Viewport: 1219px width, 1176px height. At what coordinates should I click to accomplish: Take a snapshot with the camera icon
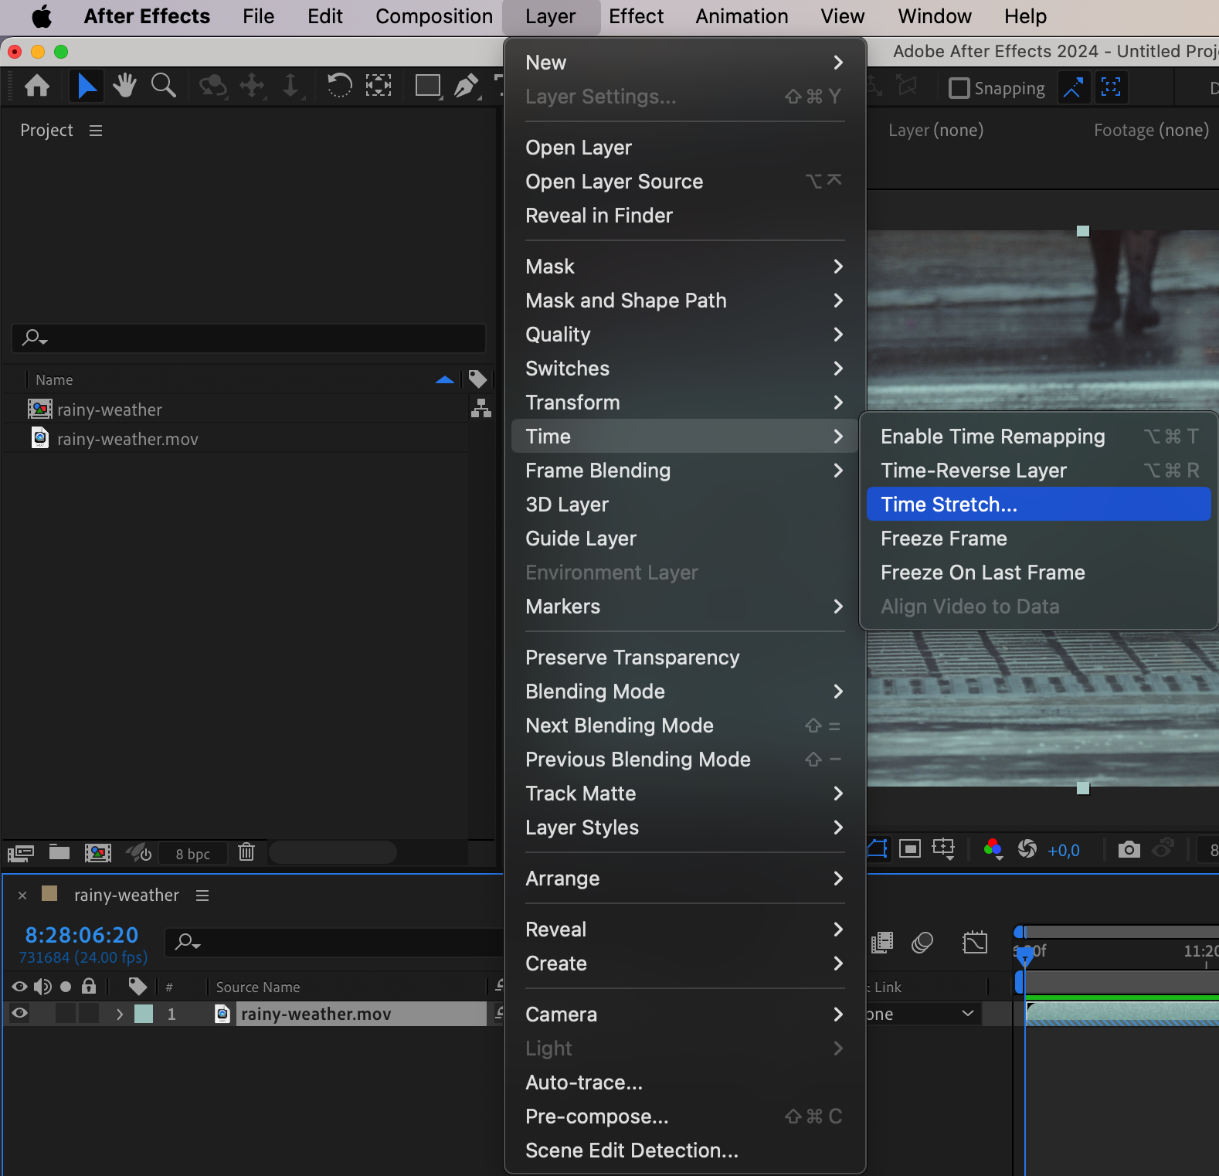click(x=1129, y=850)
